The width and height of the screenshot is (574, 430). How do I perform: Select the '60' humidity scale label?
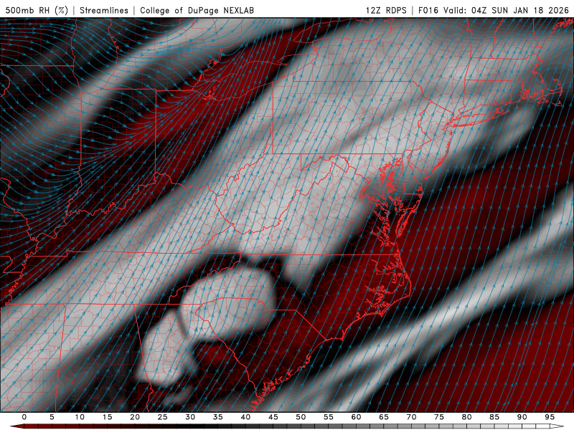pos(356,417)
